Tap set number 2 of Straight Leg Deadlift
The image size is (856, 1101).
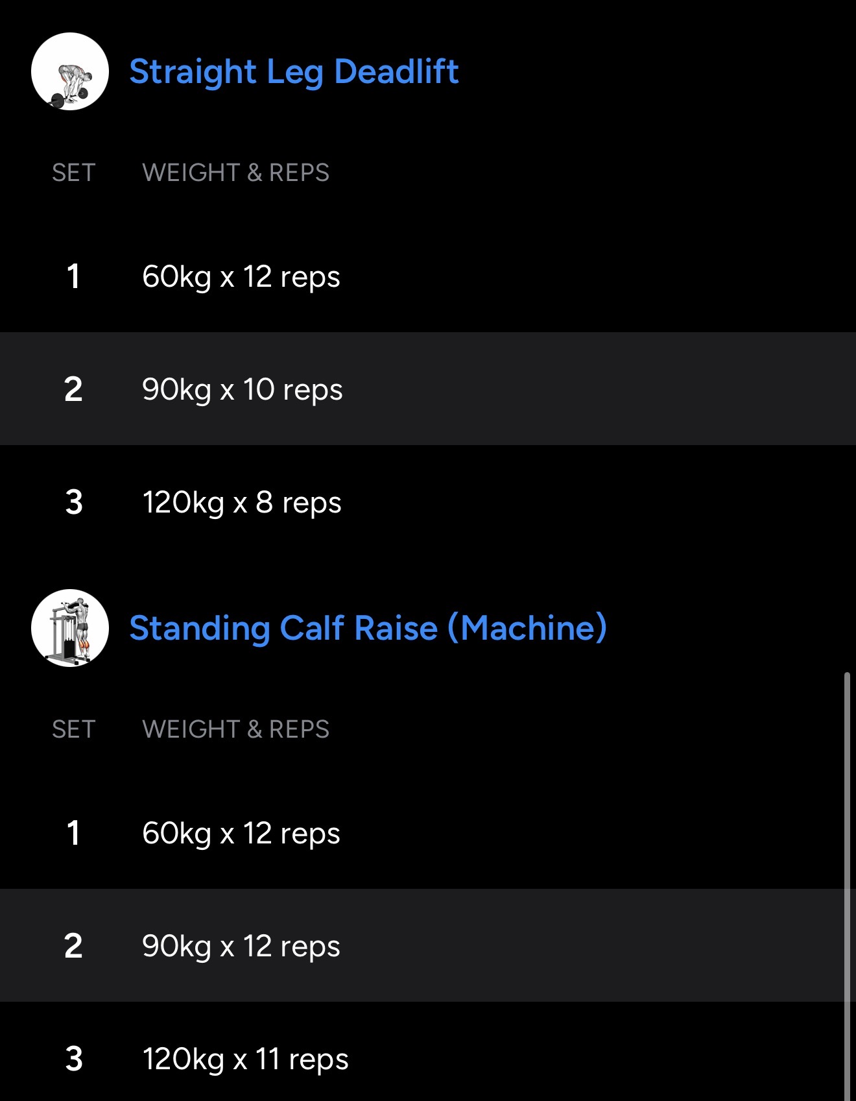pyautogui.click(x=73, y=389)
